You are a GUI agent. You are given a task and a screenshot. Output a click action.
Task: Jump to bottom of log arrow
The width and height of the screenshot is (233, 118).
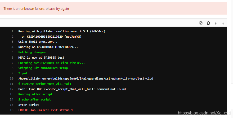[x=223, y=23]
